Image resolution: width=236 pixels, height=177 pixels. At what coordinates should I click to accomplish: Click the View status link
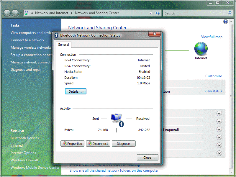pyautogui.click(x=213, y=91)
